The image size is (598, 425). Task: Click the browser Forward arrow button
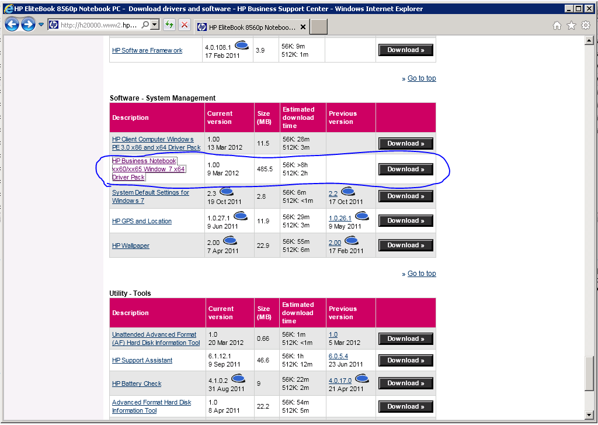pyautogui.click(x=28, y=25)
